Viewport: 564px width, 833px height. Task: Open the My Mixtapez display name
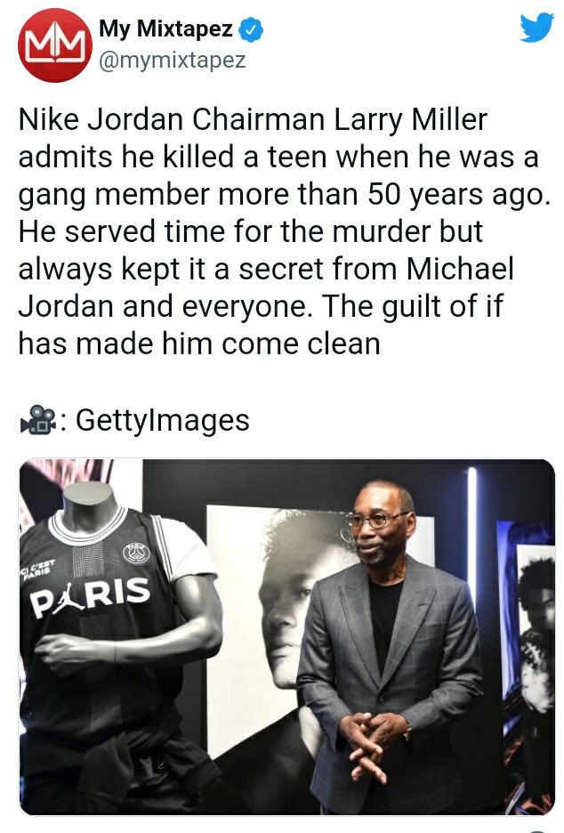tap(165, 28)
